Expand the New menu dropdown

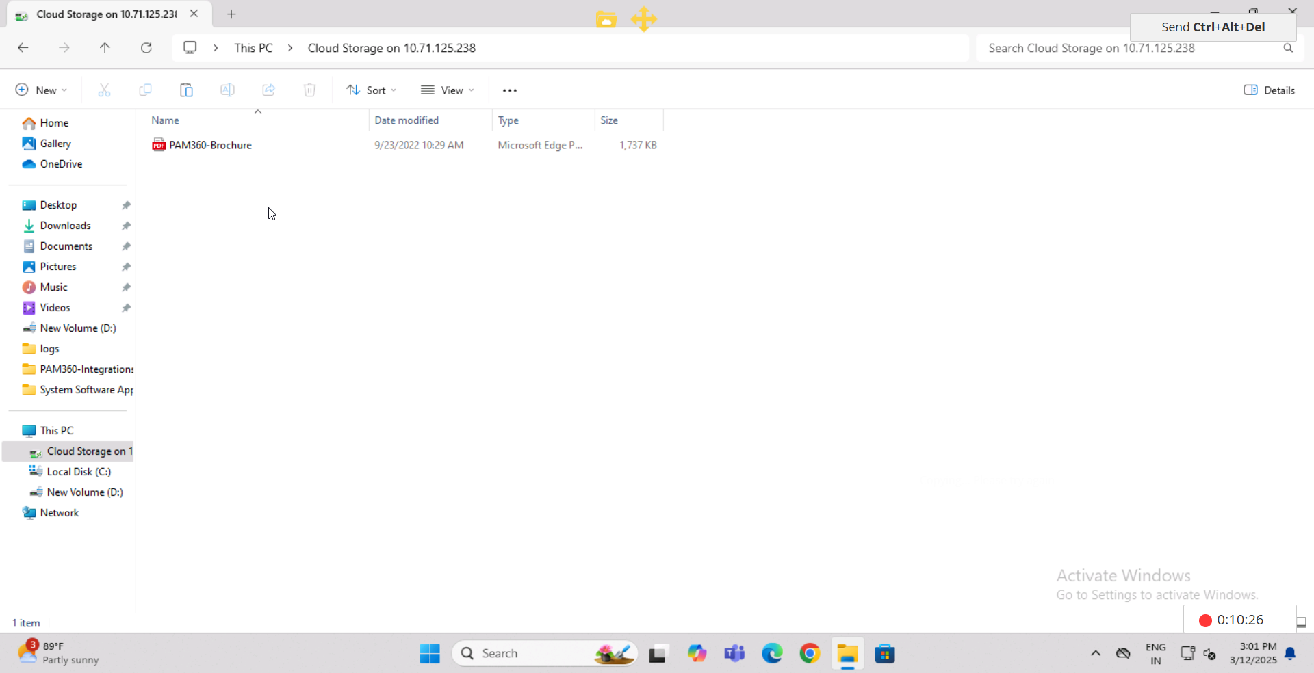(40, 90)
